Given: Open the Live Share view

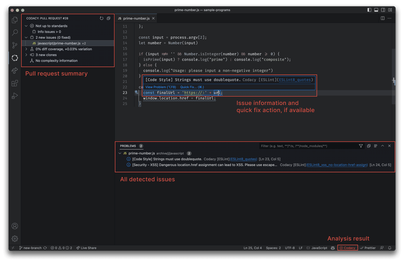Looking at the screenshot, I should click(86, 248).
